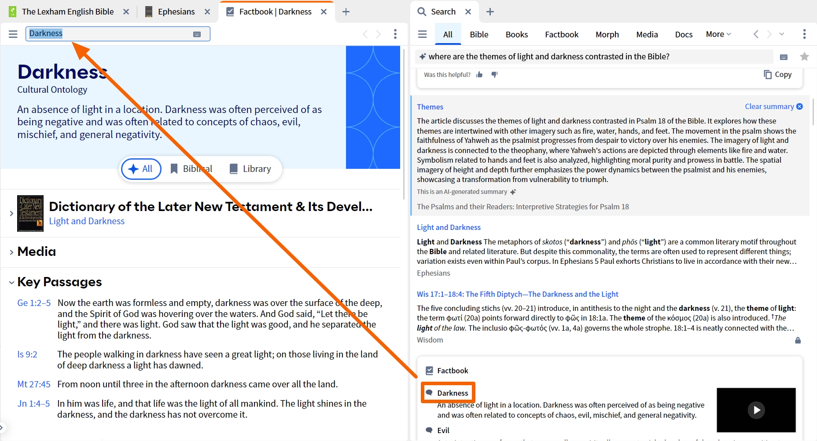This screenshot has height=441, width=817.
Task: Click the left panel vertical scrollbar
Action: [404, 124]
